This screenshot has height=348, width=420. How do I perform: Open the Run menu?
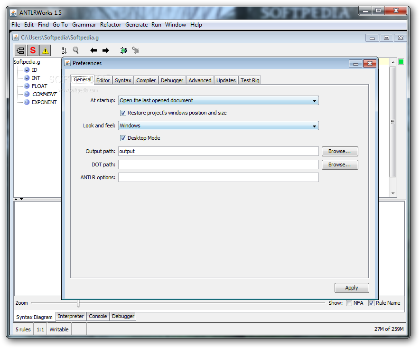[x=156, y=25]
